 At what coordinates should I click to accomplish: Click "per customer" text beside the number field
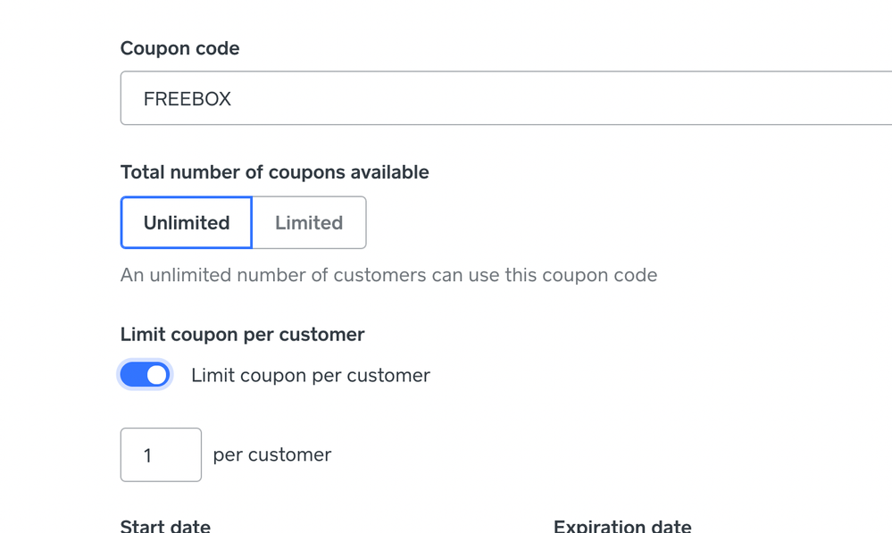[x=272, y=455]
